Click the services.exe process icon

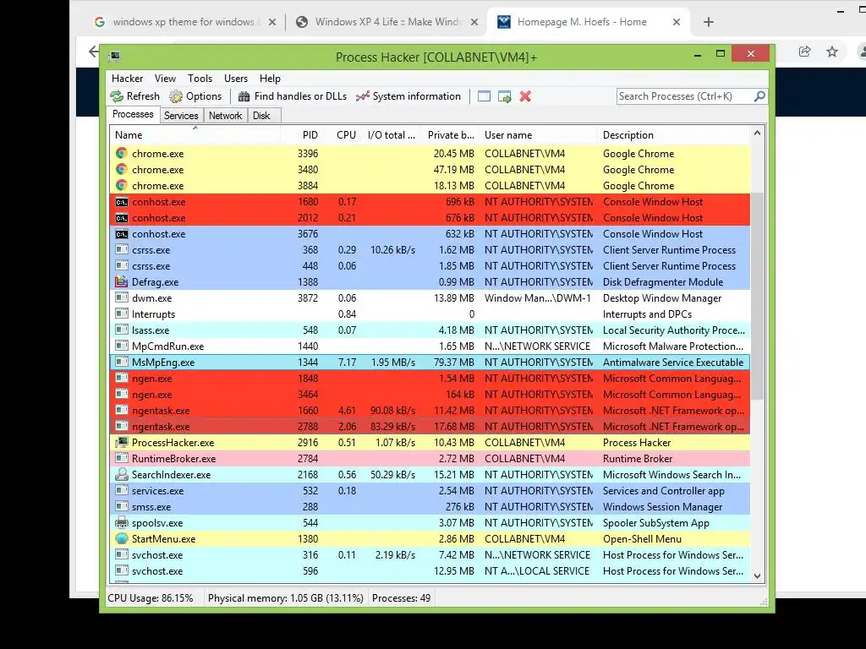(x=122, y=491)
